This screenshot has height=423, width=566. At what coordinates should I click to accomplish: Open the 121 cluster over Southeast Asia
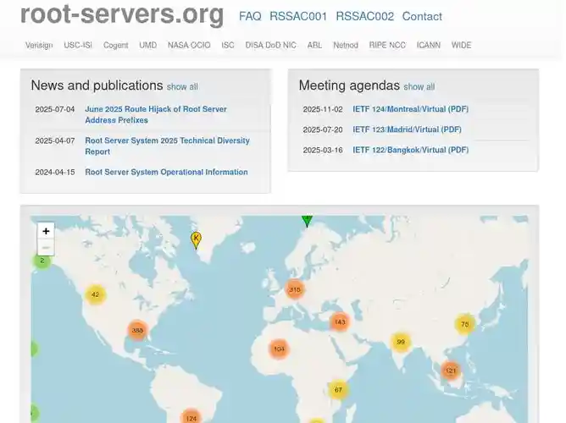tap(451, 371)
